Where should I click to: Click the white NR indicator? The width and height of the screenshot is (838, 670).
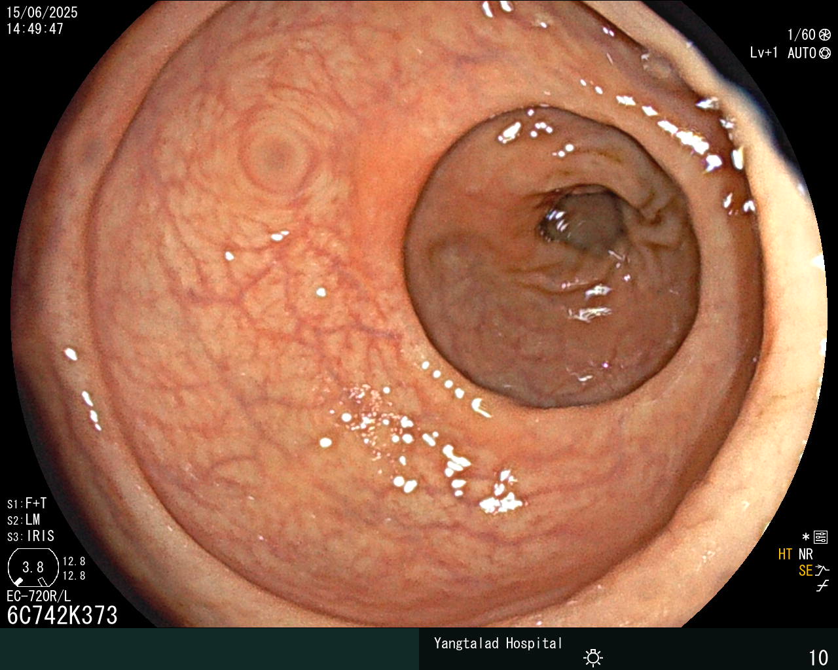click(x=805, y=554)
